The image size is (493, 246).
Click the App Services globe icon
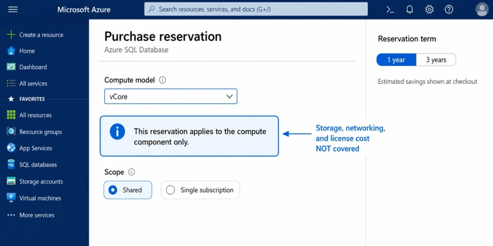pos(11,148)
